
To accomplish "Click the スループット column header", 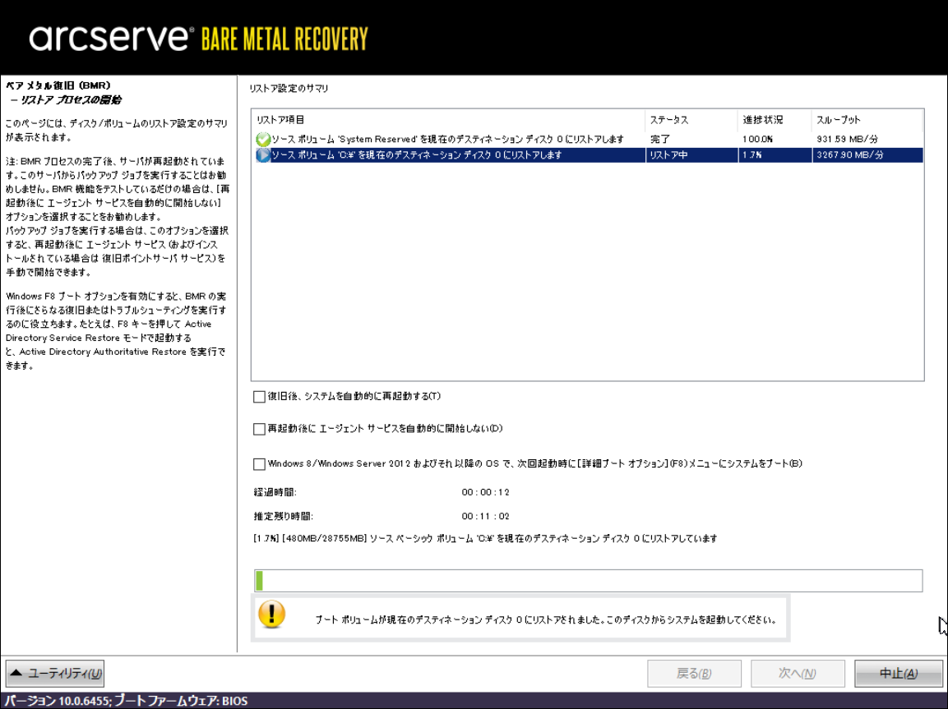I will 838,120.
